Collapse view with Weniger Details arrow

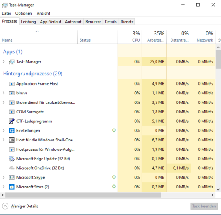tap(5, 206)
